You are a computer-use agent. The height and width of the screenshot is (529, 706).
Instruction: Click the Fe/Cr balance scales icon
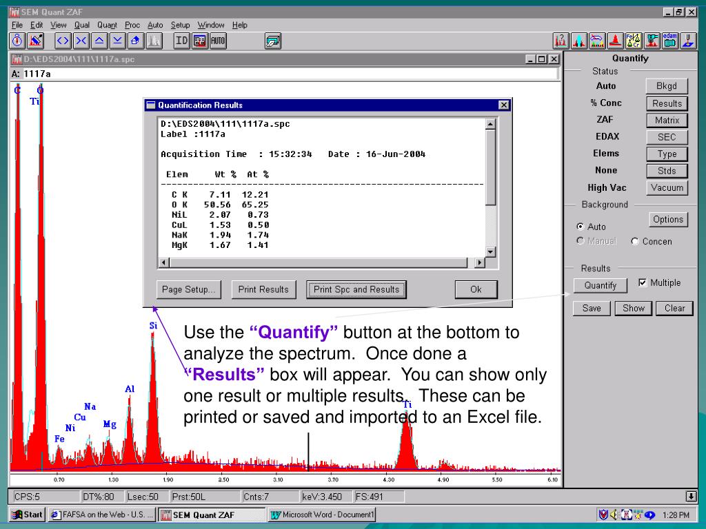point(633,41)
